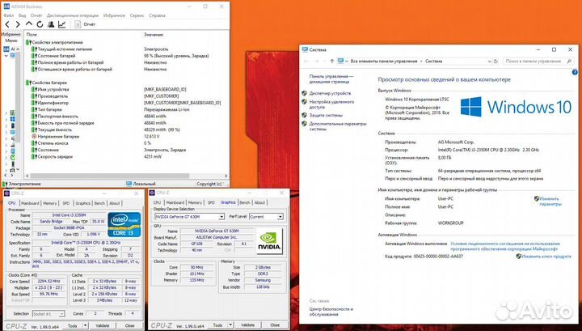
Task: Click the Локальный status bar icon
Action: (x=129, y=184)
